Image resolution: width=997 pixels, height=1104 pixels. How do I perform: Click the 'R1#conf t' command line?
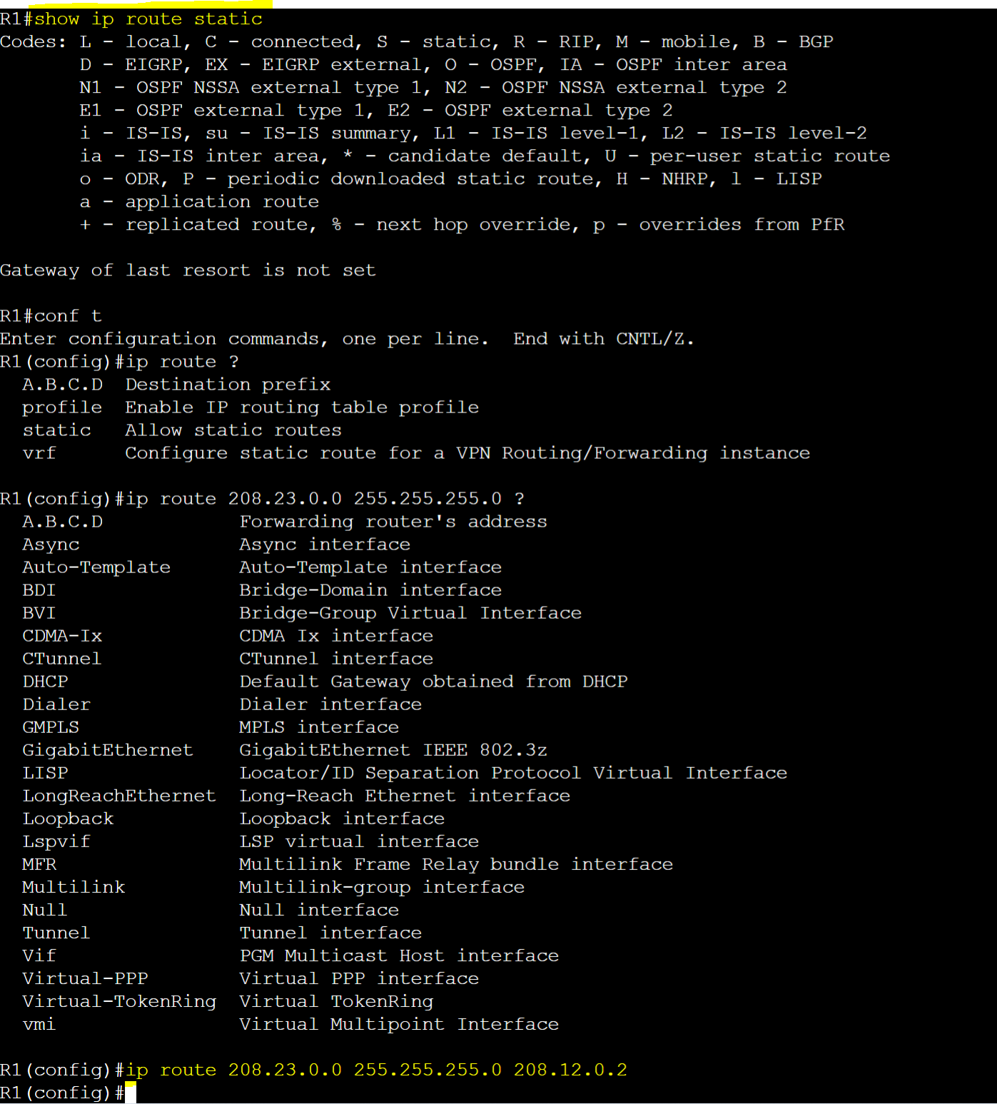[51, 316]
